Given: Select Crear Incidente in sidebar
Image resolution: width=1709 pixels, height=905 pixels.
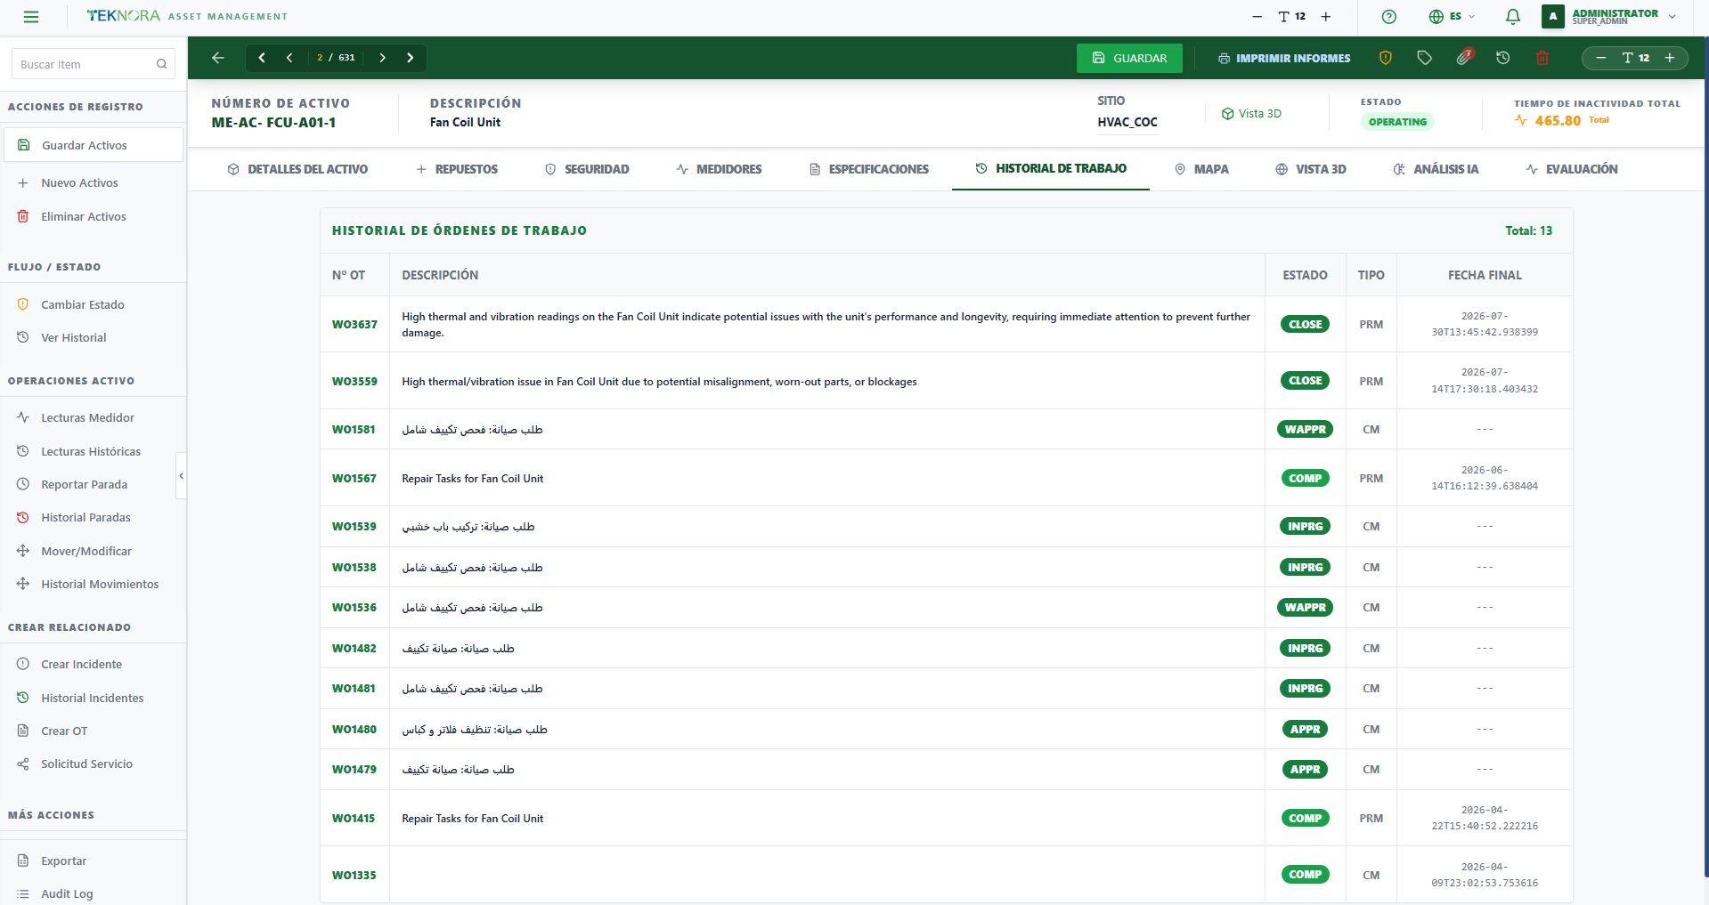Looking at the screenshot, I should click(94, 664).
